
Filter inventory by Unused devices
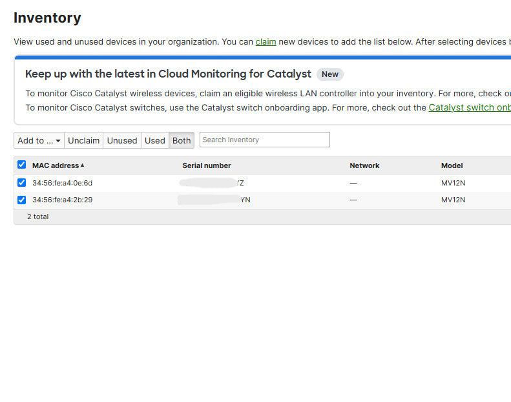pos(122,140)
